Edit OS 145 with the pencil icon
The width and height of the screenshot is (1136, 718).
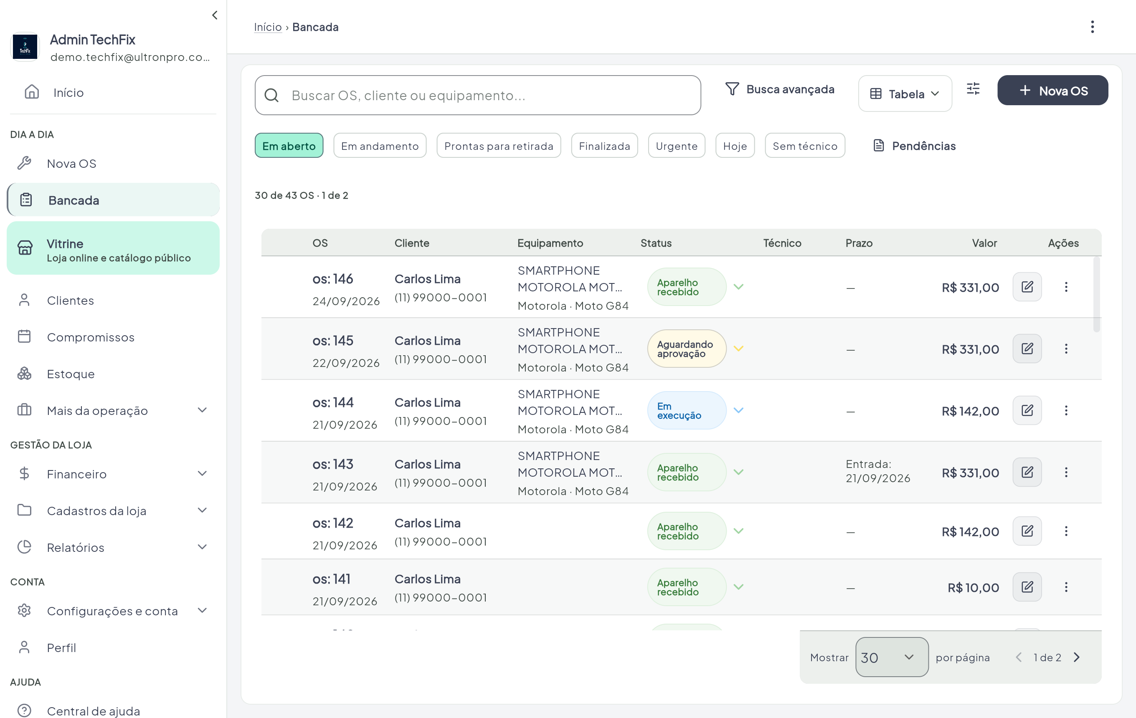(x=1027, y=349)
